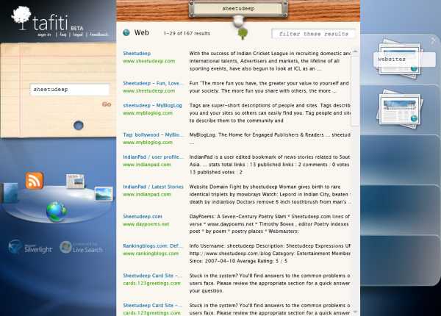The width and height of the screenshot is (441, 316).
Task: Open the Microsoft Silverlight logo
Action: point(30,247)
